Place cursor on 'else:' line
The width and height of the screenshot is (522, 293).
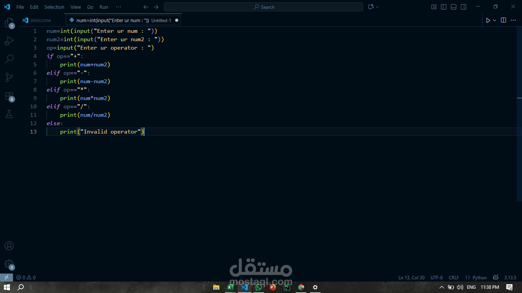pyautogui.click(x=55, y=123)
